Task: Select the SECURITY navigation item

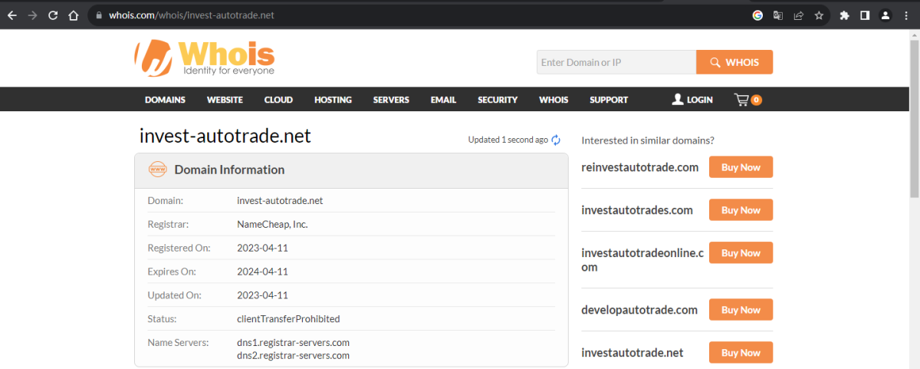Action: (498, 100)
